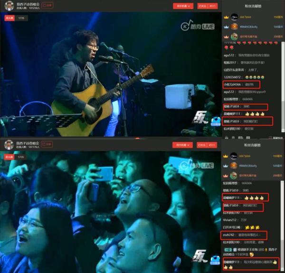
Task: Open the red dropdown in the lower header
Action: tap(182, 145)
